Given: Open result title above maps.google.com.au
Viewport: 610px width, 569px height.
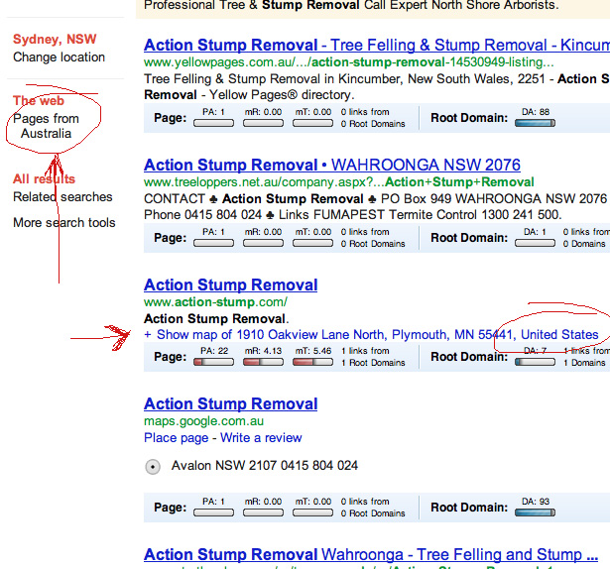Looking at the screenshot, I should [x=231, y=403].
